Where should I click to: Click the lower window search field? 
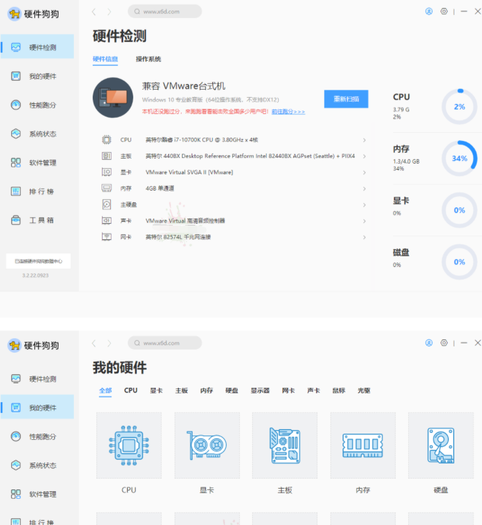click(165, 343)
